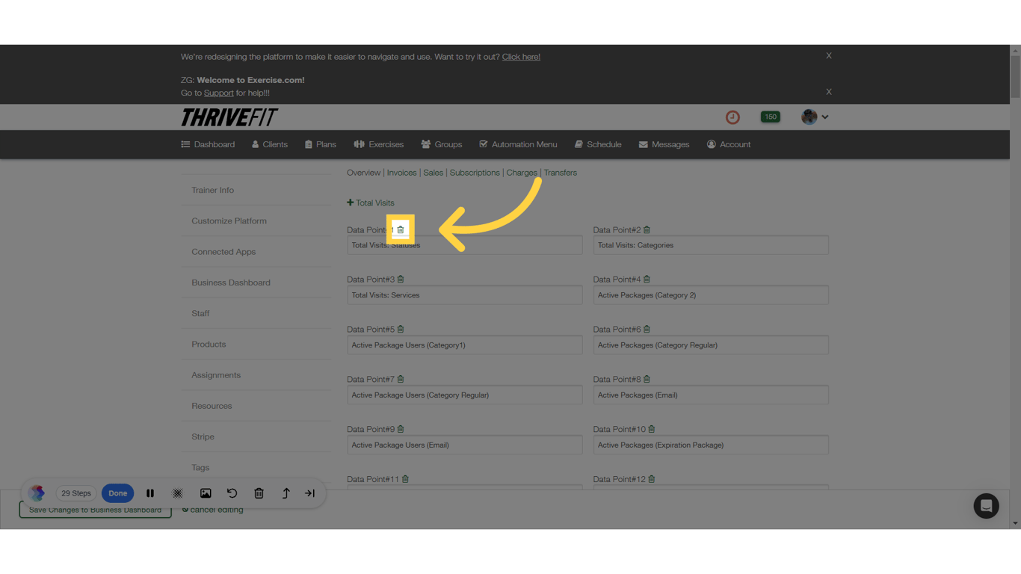Image resolution: width=1021 pixels, height=574 pixels.
Task: Open the Automation Menu
Action: [518, 144]
